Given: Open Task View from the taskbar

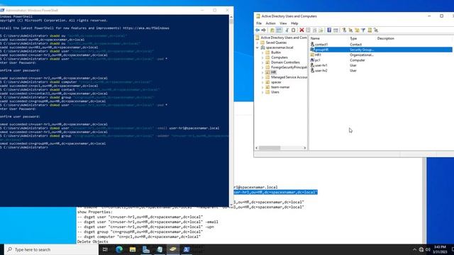Looking at the screenshot, I should coord(105,249).
